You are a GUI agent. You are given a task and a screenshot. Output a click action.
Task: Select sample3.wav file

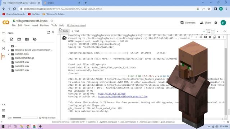22,70
